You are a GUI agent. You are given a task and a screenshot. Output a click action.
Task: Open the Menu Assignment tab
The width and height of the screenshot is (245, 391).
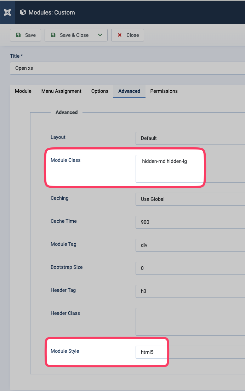coord(61,91)
